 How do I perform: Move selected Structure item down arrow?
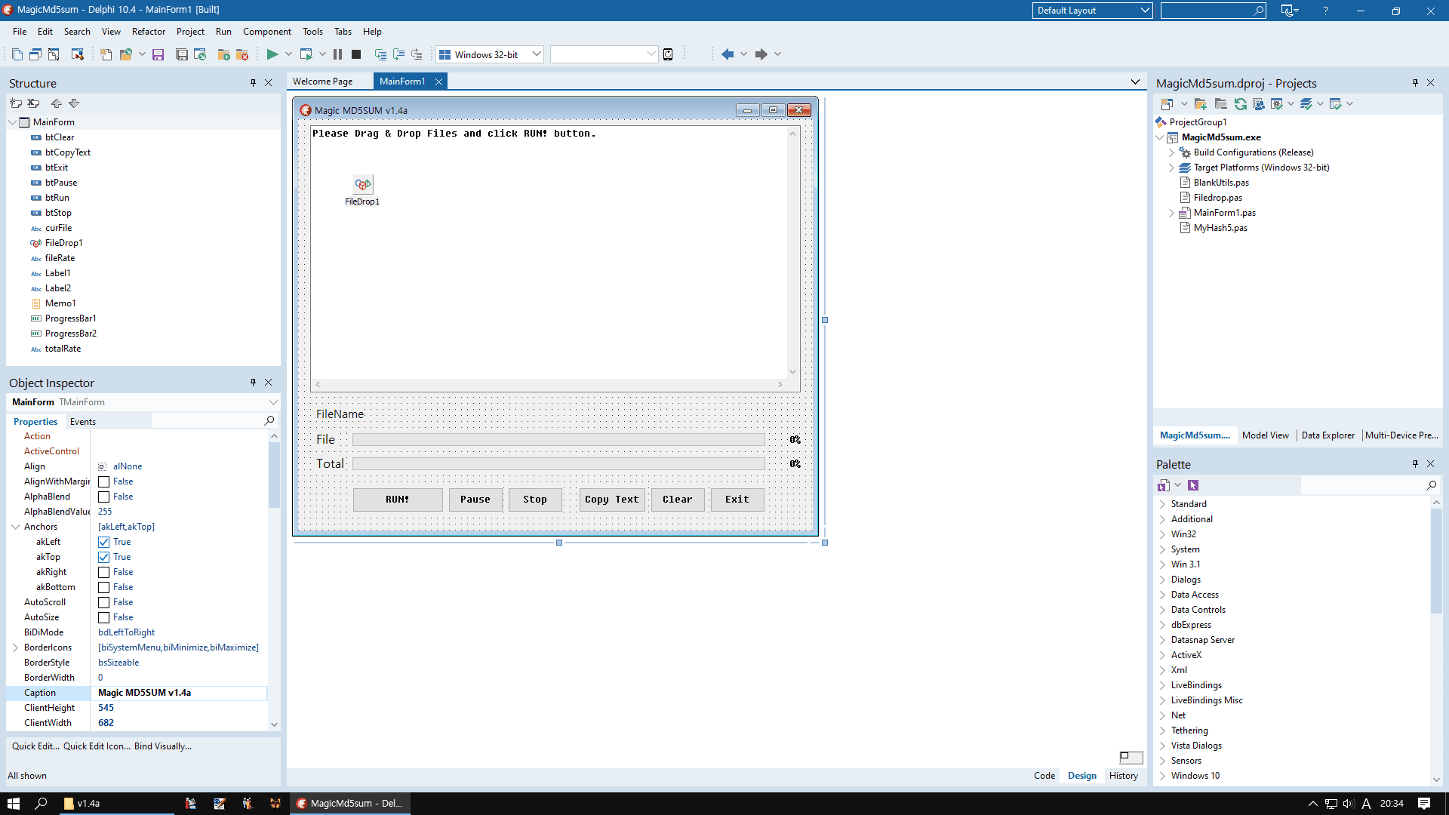74,103
